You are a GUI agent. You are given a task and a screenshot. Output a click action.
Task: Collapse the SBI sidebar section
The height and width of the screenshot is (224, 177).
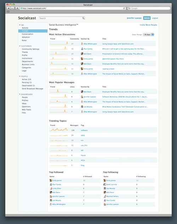coord(20,25)
